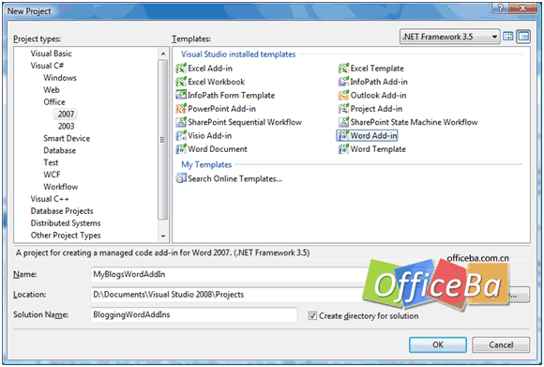Select the Excel Template icon
544x367 pixels.
coord(343,69)
